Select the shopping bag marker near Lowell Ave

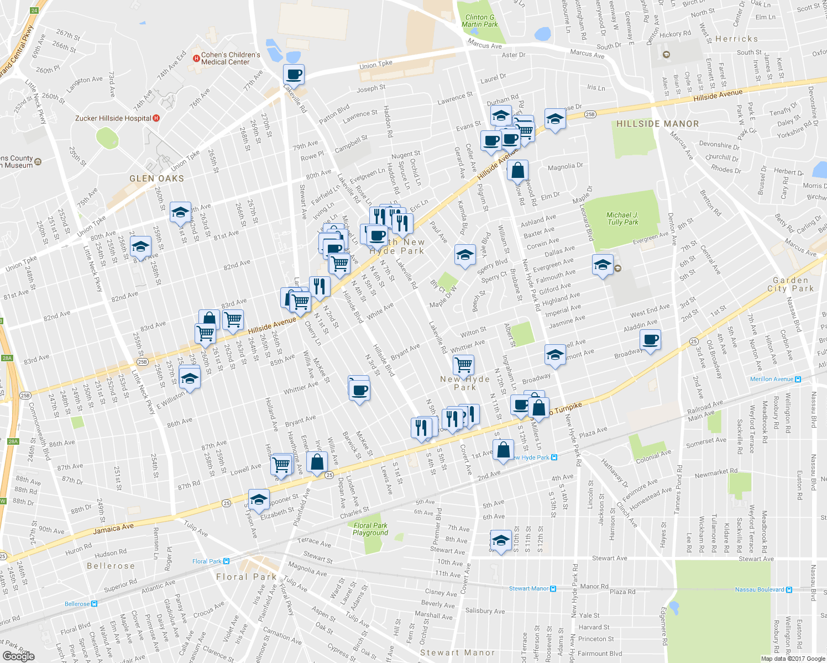pos(317,463)
